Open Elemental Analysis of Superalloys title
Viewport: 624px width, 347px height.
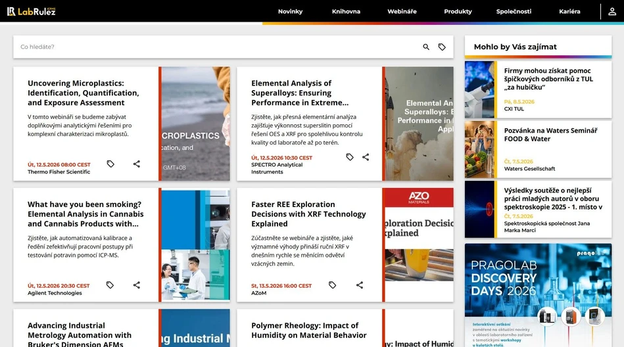[300, 93]
